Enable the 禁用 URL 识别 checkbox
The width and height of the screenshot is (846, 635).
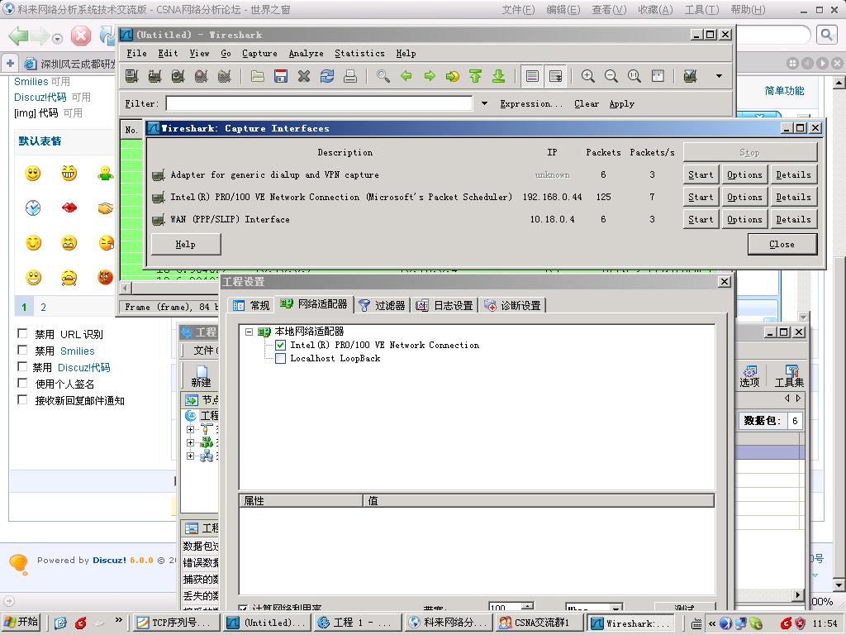(x=23, y=334)
